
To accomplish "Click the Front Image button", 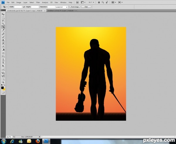I will [75, 7].
